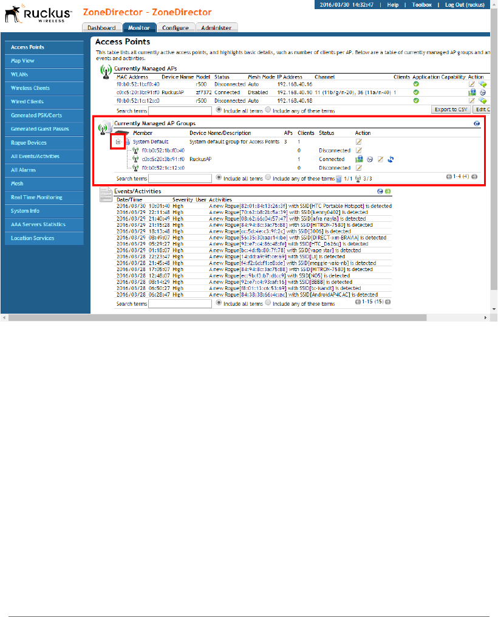Click status cell 'Connected' in AP Groups

coord(332,159)
